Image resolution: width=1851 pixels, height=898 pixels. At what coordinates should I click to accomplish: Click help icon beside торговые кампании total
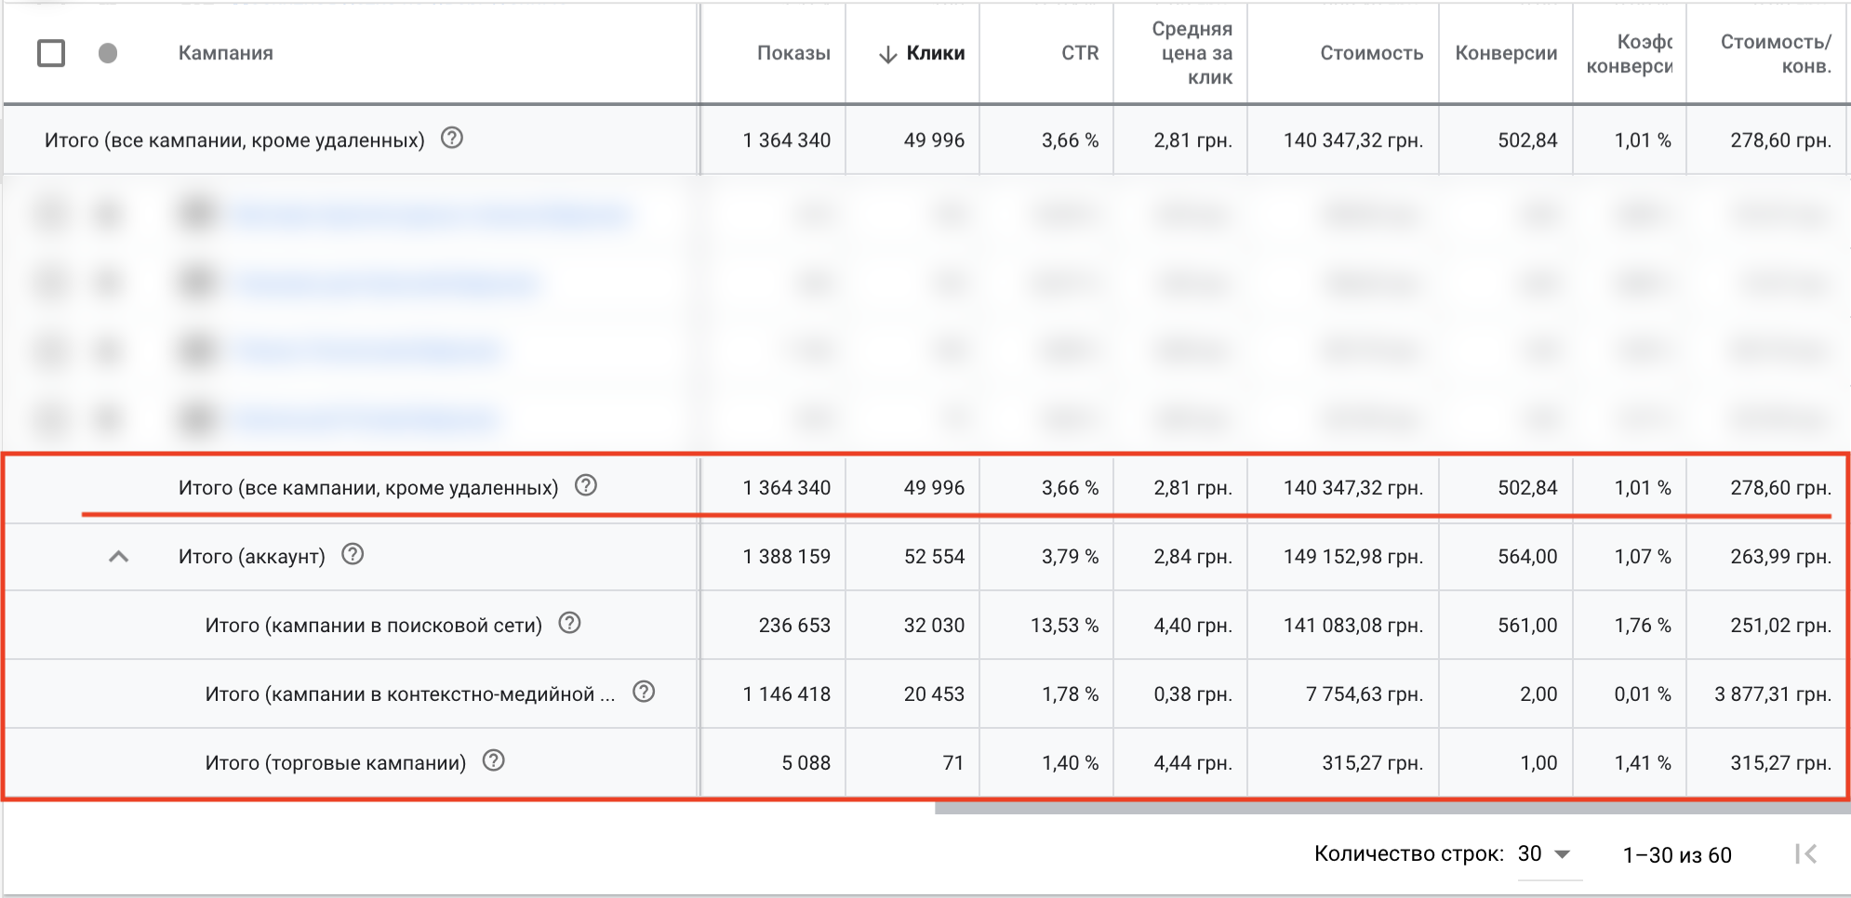coord(494,761)
